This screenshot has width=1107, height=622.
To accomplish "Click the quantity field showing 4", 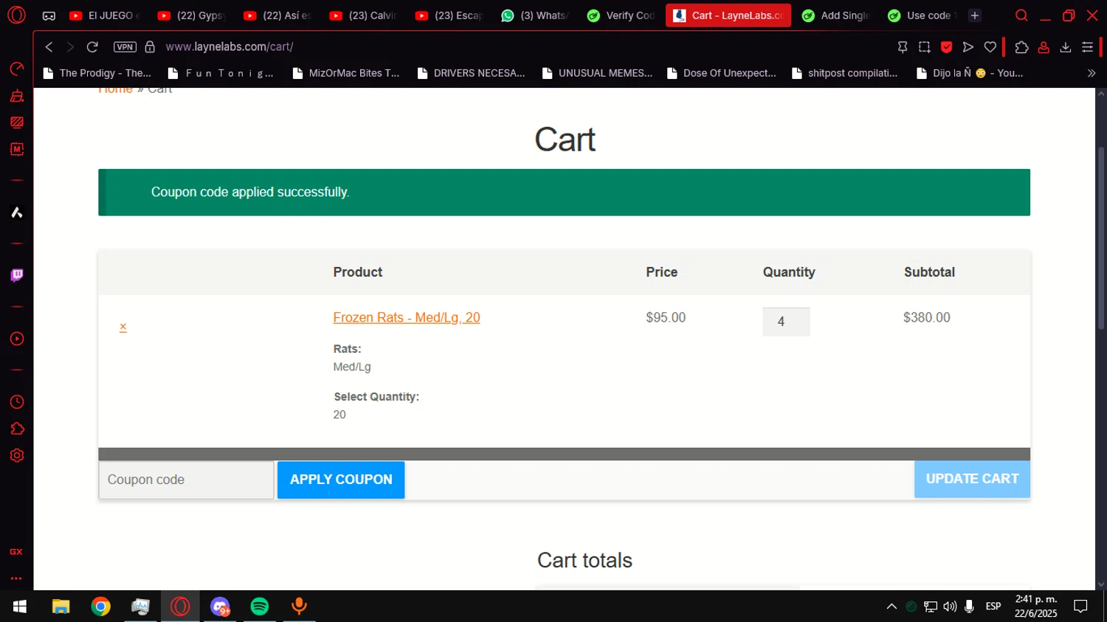I will [786, 322].
